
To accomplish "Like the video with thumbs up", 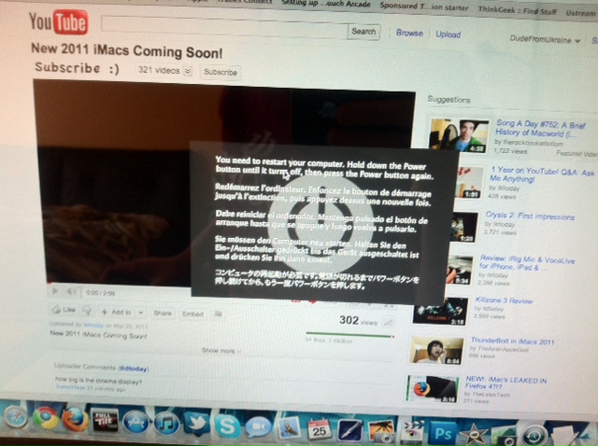I will pyautogui.click(x=63, y=310).
